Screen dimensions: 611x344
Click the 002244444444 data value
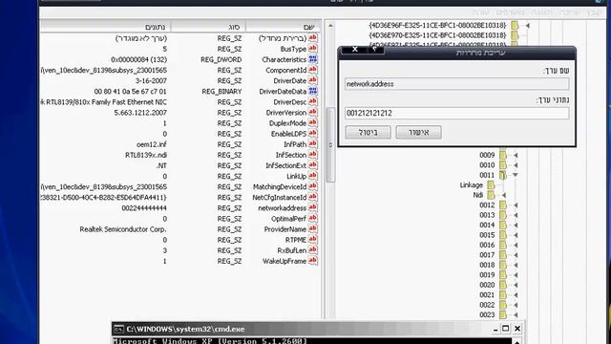(x=144, y=208)
